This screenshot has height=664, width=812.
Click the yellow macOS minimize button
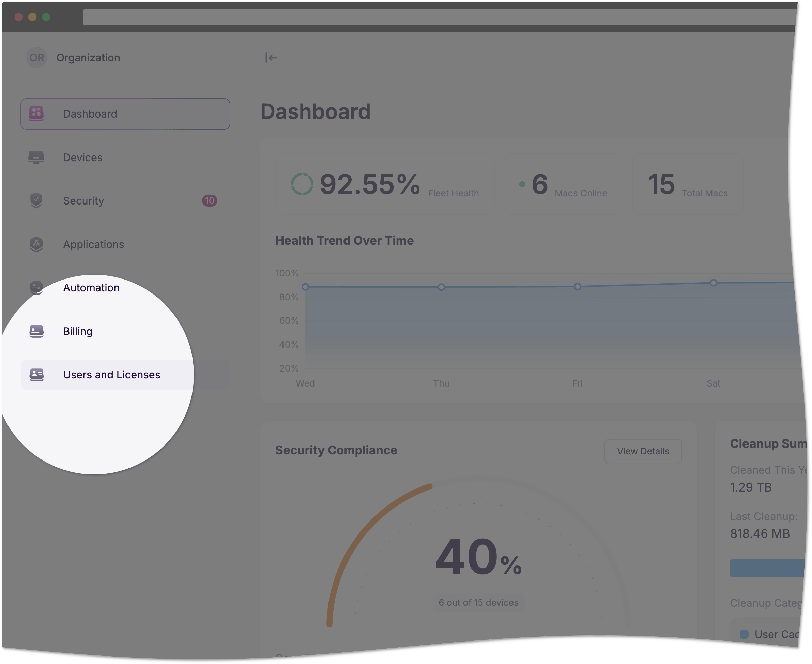32,17
